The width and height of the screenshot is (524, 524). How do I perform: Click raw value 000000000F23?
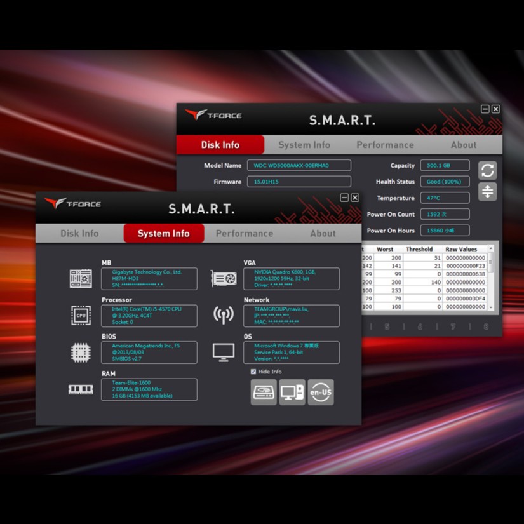coord(466,266)
